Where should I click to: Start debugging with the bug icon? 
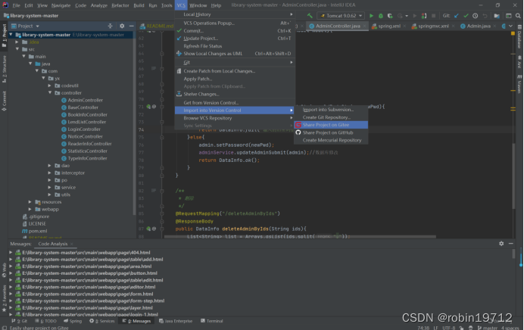coord(381,16)
